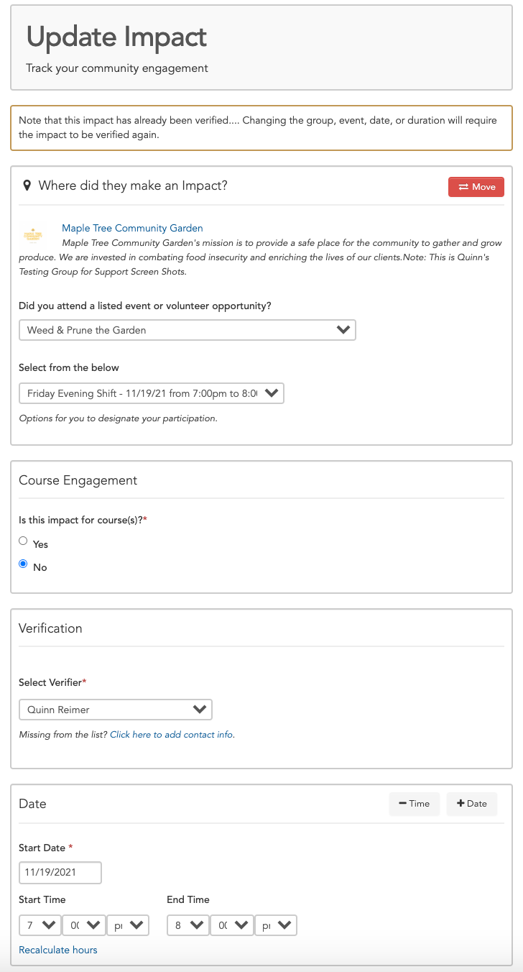The width and height of the screenshot is (523, 972).
Task: Remove time with minus Time button
Action: click(x=415, y=804)
